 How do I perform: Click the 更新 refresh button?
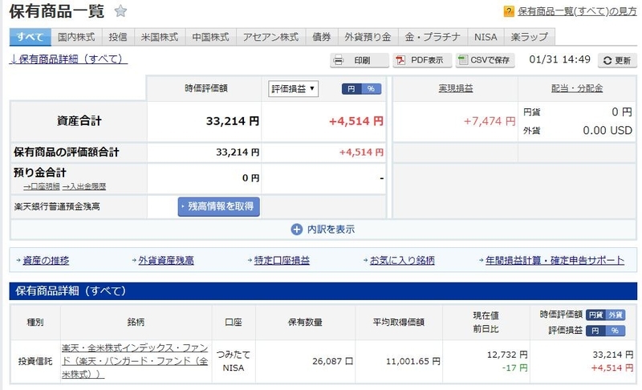point(617,60)
